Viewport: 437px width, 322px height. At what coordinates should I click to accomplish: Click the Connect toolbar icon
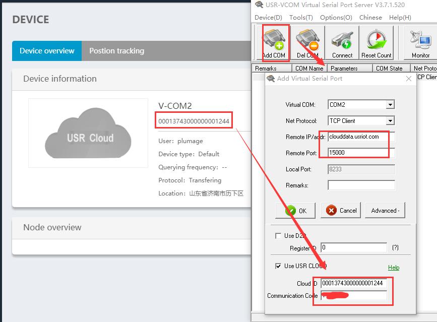[342, 43]
